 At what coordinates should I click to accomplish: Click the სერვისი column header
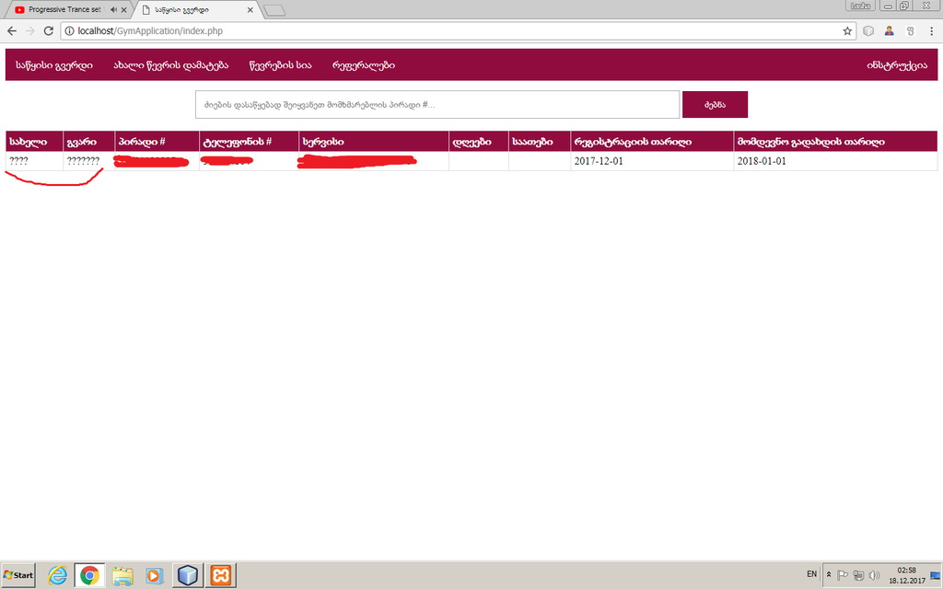pos(374,141)
